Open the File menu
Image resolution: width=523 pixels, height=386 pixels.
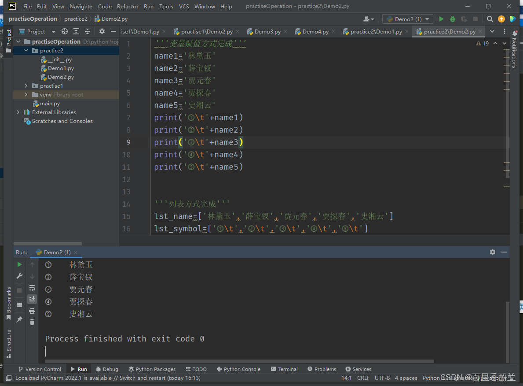(x=27, y=6)
